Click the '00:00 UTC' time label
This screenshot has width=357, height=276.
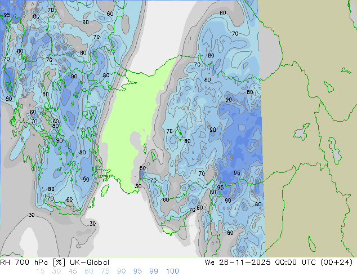(x=295, y=262)
